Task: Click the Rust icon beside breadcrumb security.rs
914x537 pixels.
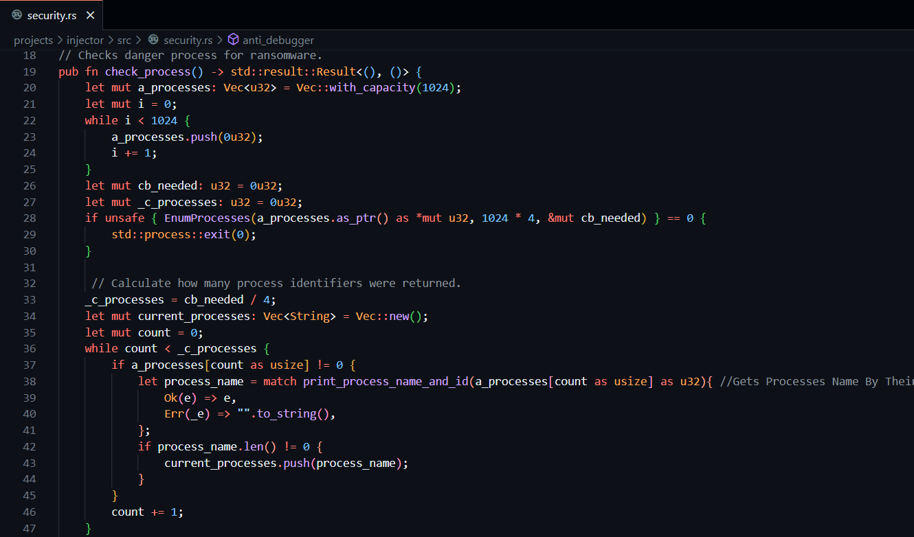Action: click(x=153, y=41)
